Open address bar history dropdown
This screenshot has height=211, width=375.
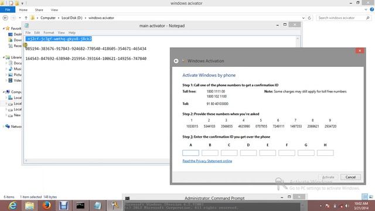point(304,18)
